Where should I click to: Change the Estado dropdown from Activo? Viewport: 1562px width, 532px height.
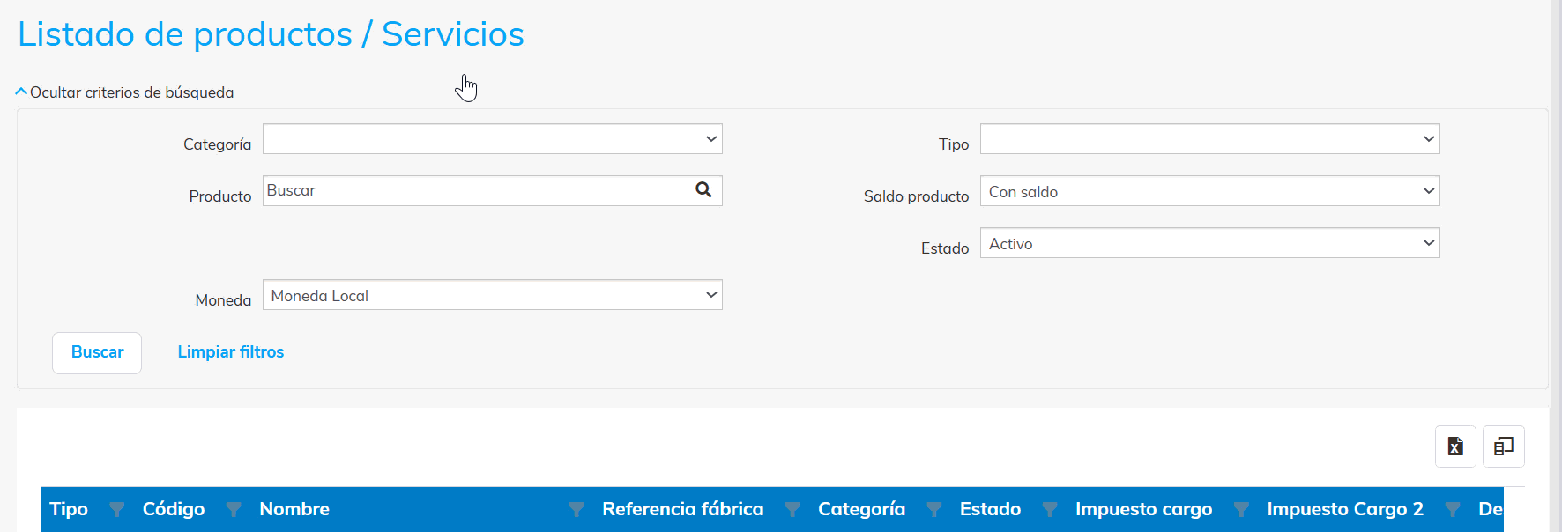click(1209, 243)
